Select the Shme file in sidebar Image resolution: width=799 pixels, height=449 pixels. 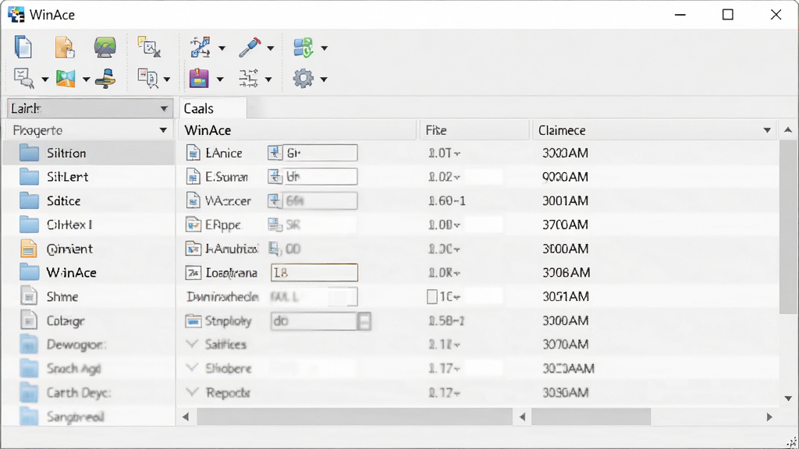pyautogui.click(x=89, y=296)
